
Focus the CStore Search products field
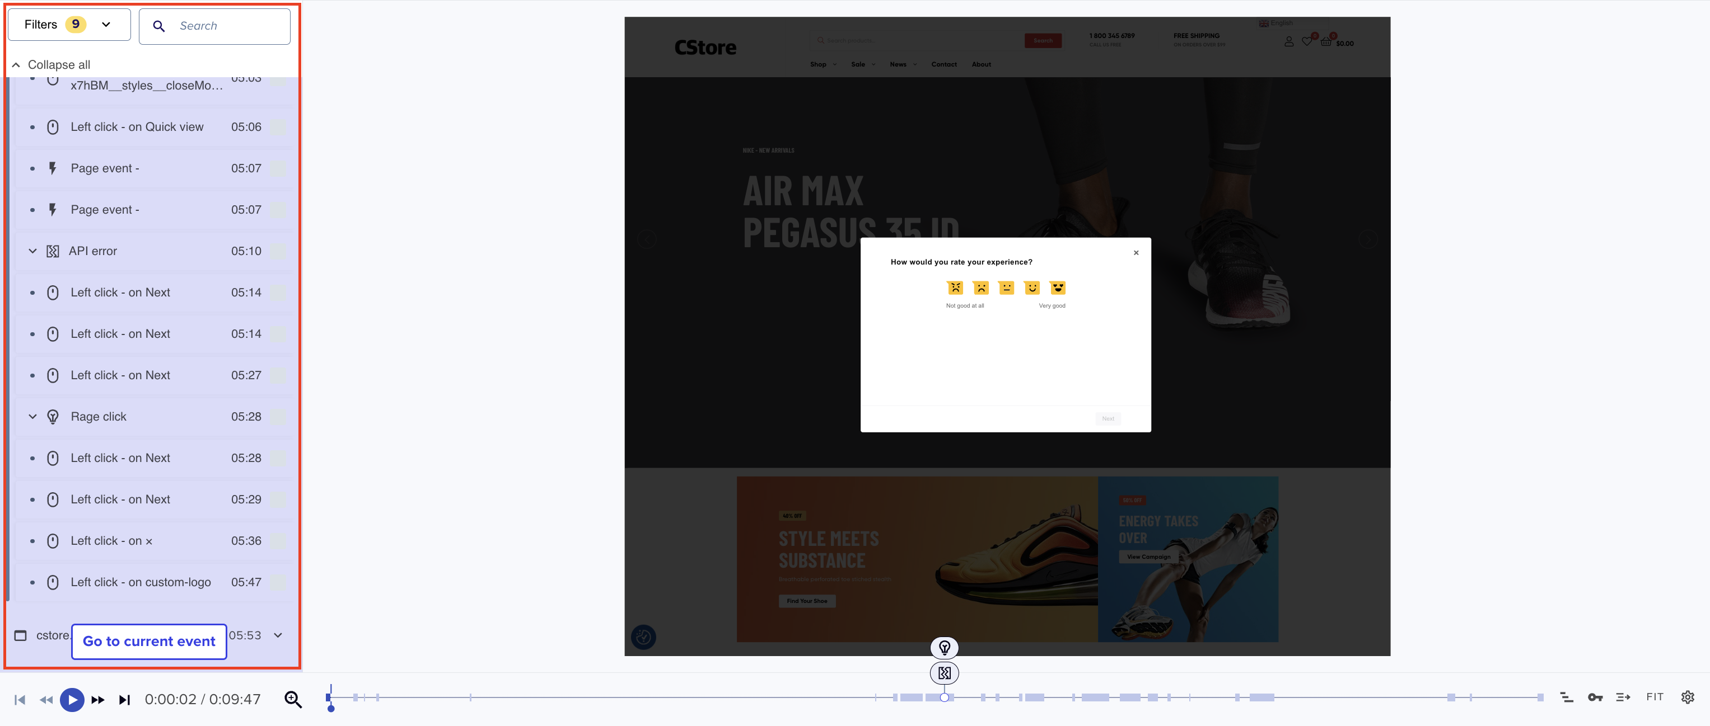pyautogui.click(x=917, y=40)
